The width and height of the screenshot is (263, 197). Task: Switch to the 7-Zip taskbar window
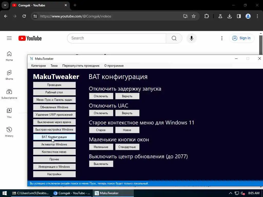(x=31, y=193)
